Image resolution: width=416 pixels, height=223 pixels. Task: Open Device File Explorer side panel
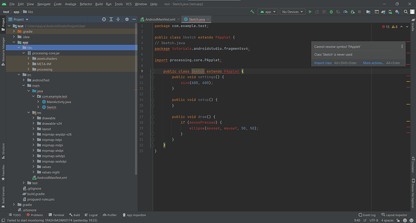(x=413, y=193)
